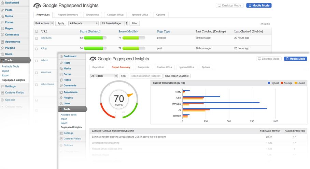Click the Appearance icon in front sidebar
Screen dimensions: 310x169
[x=61, y=92]
